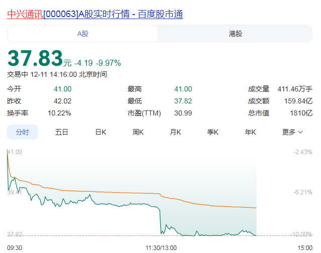Switch to the A股 tab
The height and width of the screenshot is (253, 321).
click(83, 34)
